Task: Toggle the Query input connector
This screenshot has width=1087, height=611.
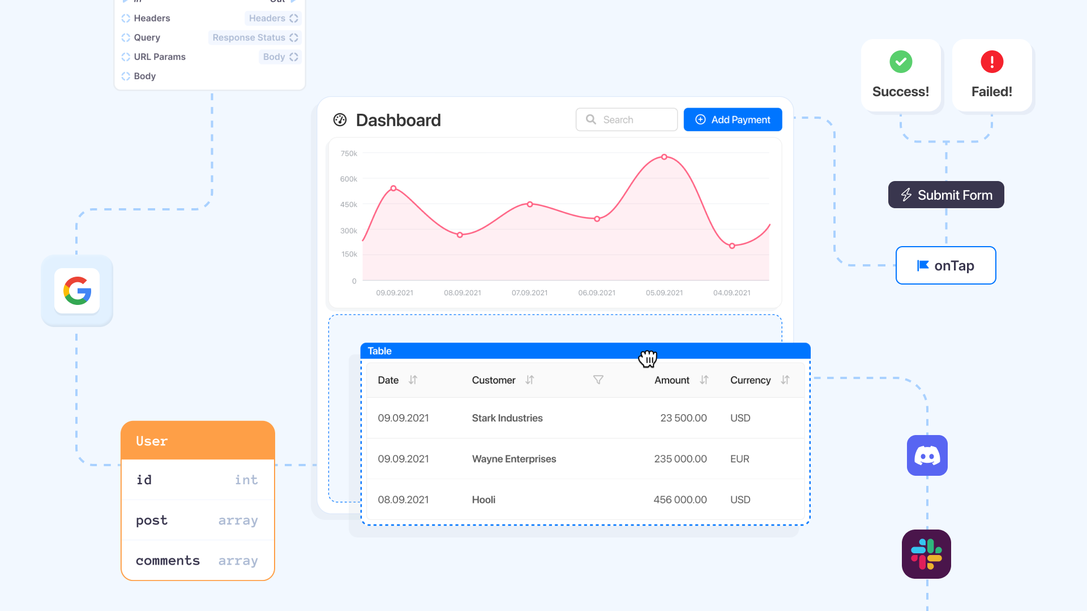Action: point(126,37)
